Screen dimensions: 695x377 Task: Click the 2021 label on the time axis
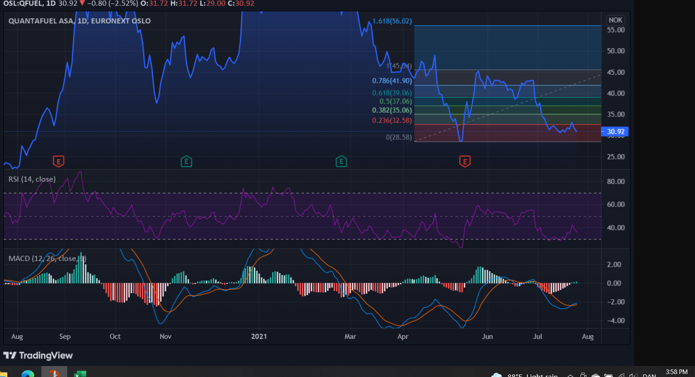click(x=259, y=336)
